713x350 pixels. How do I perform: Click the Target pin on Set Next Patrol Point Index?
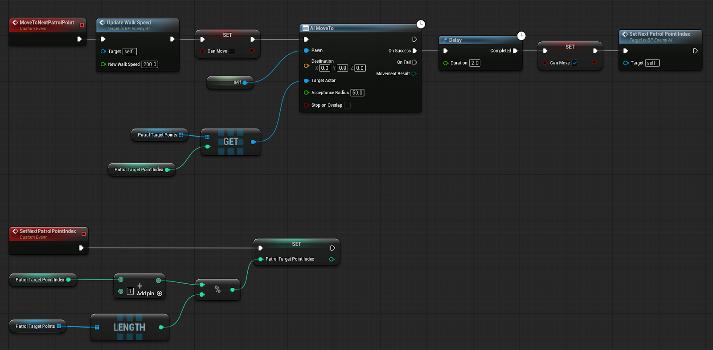[626, 63]
